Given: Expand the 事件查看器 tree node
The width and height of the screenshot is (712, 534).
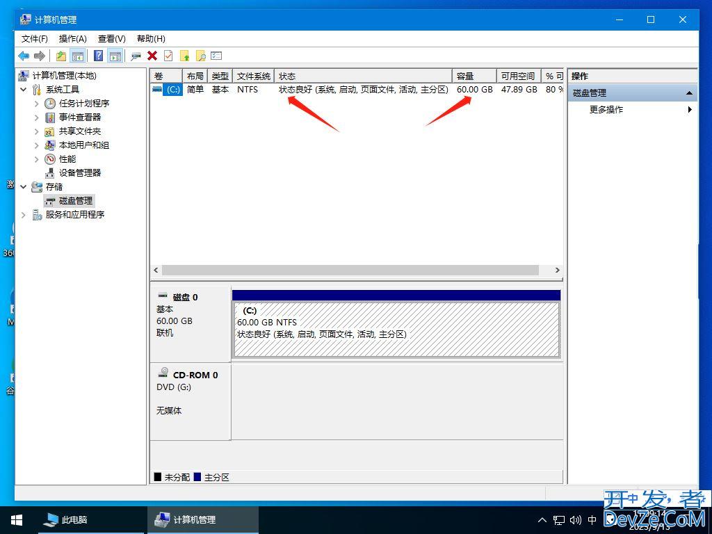Looking at the screenshot, I should (37, 118).
